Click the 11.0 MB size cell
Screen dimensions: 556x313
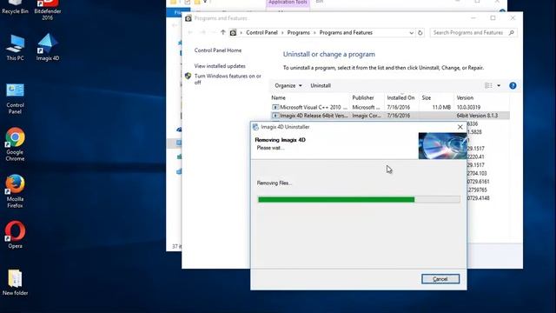point(441,107)
